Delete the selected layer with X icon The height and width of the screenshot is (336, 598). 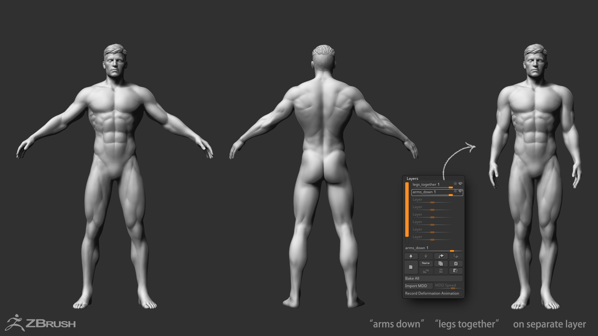pyautogui.click(x=456, y=264)
